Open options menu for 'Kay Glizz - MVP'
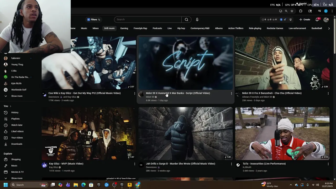336x189 pixels. [135, 164]
